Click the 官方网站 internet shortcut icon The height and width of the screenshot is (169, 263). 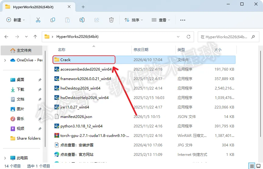[57, 154]
